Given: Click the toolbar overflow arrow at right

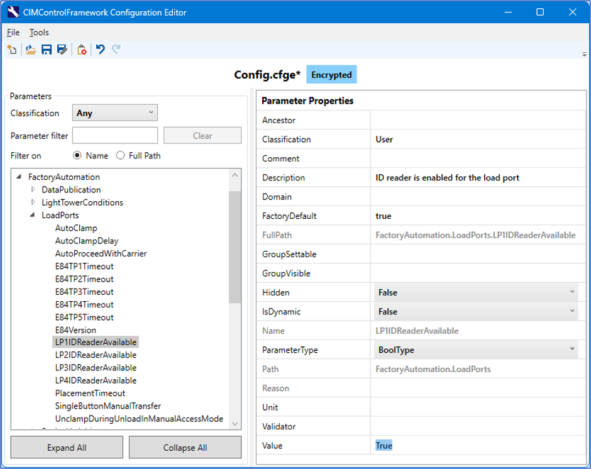Looking at the screenshot, I should click(x=584, y=55).
